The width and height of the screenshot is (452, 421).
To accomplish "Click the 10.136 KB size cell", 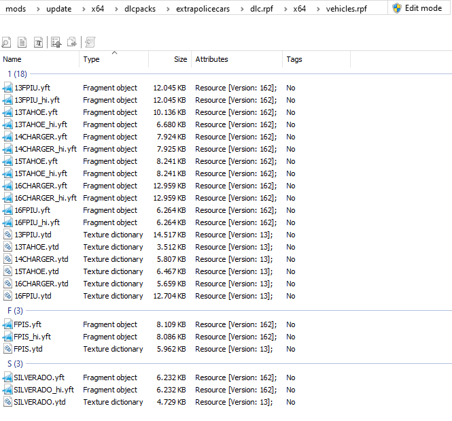I will tap(169, 112).
